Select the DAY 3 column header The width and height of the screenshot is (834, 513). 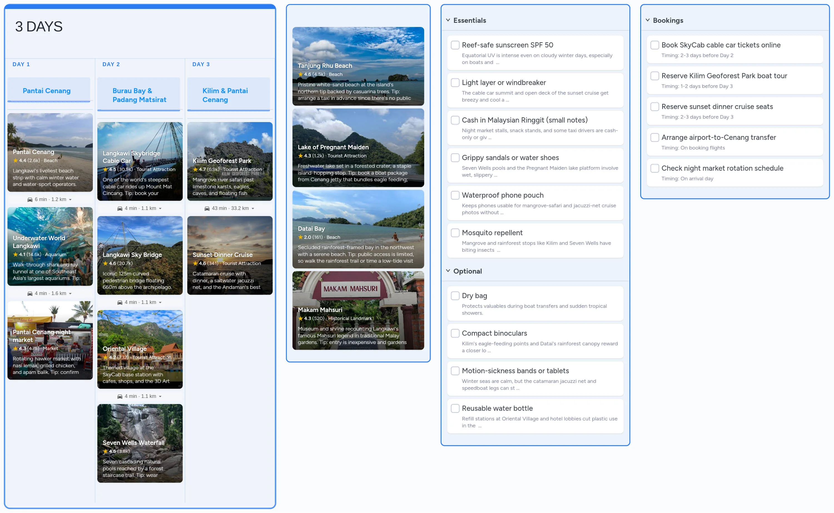point(201,64)
